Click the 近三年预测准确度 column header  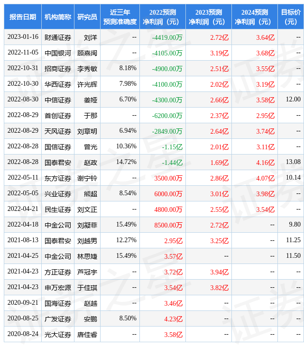coord(120,17)
